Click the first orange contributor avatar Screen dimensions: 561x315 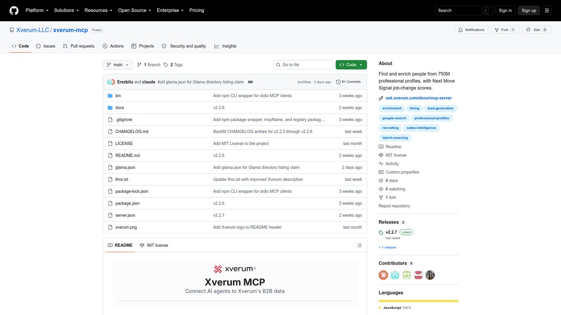[383, 275]
